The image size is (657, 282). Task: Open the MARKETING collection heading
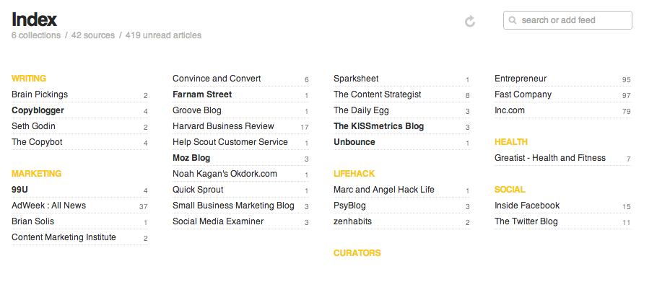36,174
